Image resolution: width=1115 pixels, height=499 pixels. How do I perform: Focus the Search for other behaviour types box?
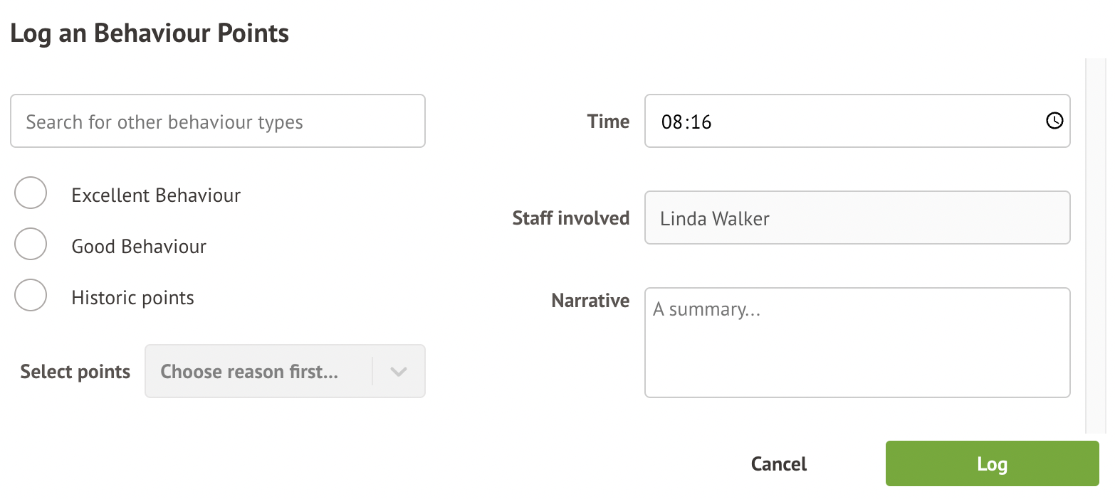[217, 122]
